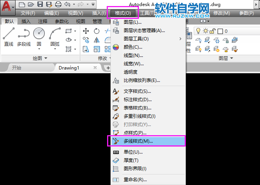Select the Stretch tool
Image resolution: width=260 pixels, height=185 pixels.
tap(86, 49)
